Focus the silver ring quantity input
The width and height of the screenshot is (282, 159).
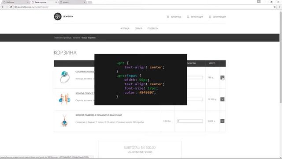[x=195, y=78]
